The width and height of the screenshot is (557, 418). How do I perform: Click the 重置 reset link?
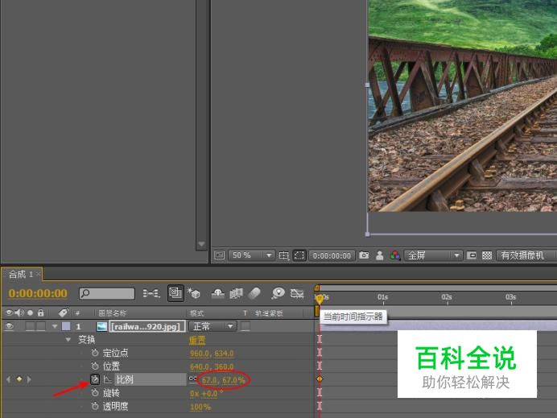pos(197,340)
